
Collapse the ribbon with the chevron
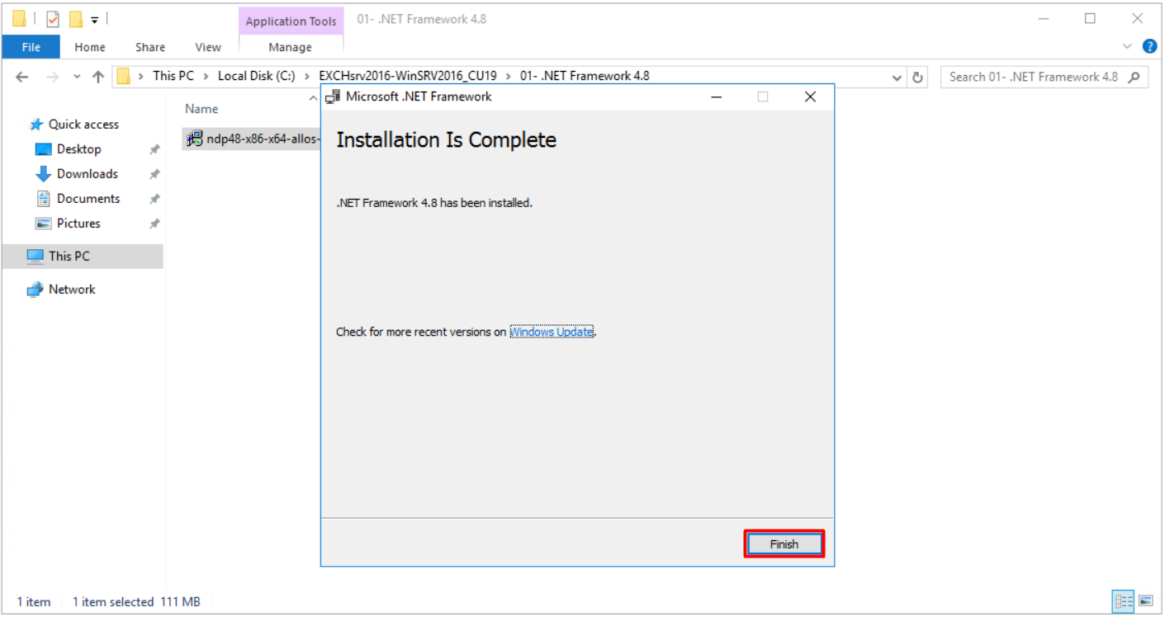(x=1129, y=46)
